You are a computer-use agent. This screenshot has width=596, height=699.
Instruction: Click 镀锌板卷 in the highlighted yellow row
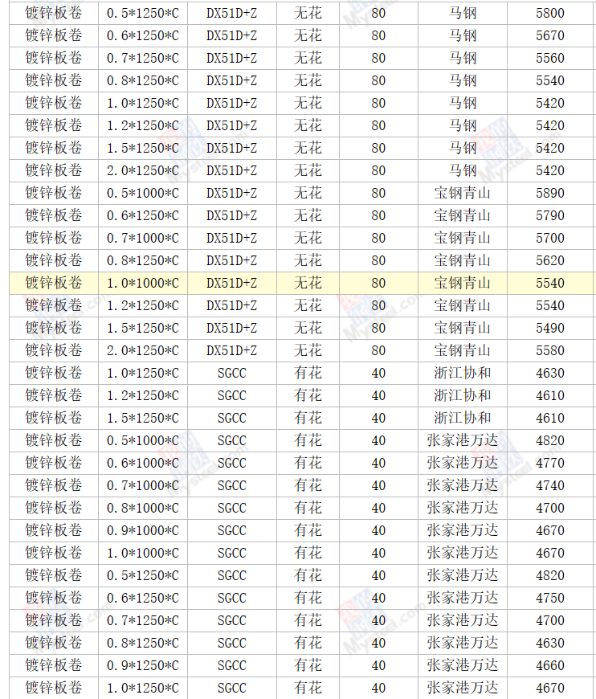tap(53, 283)
